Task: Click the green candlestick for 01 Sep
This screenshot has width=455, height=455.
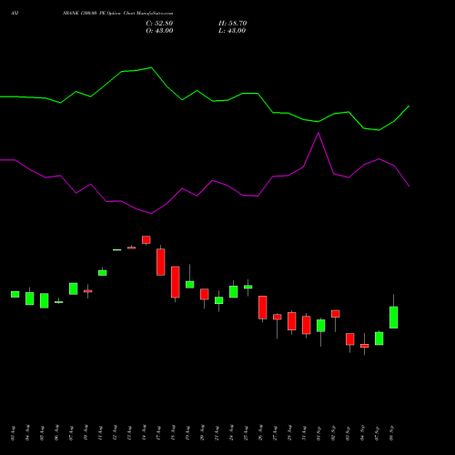Action: click(321, 326)
